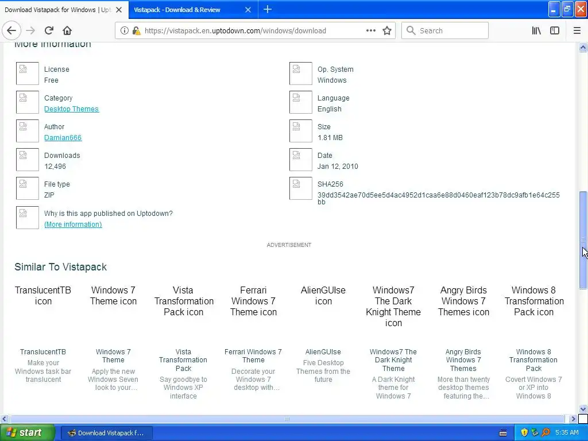Image resolution: width=588 pixels, height=441 pixels.
Task: Open a new tab with plus button
Action: pyautogui.click(x=268, y=9)
